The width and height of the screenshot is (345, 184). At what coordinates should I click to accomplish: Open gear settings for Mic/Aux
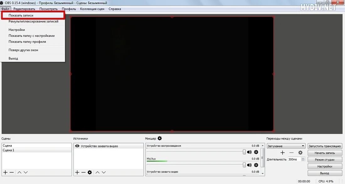coord(256,165)
